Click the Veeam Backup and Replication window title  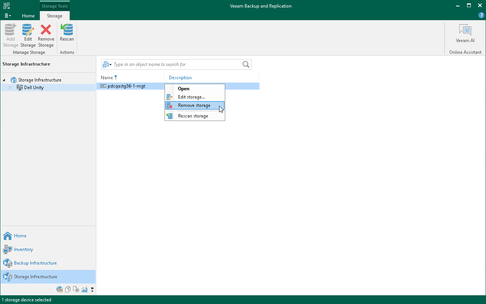pyautogui.click(x=261, y=6)
